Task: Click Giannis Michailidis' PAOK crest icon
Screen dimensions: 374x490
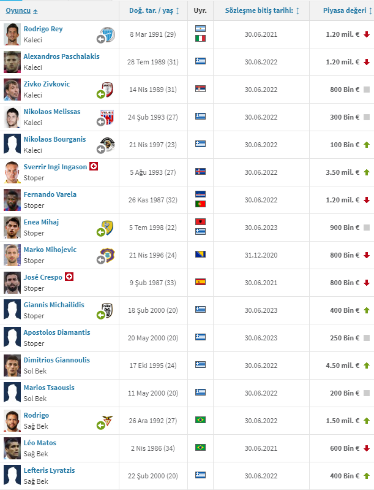Action: 107,310
